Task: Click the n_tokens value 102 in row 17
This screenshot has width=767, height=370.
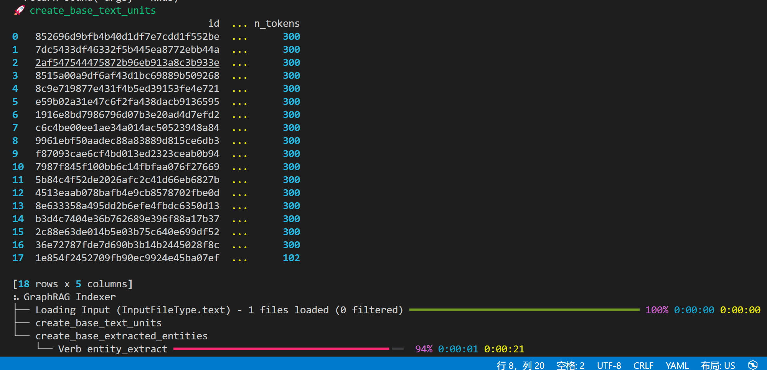Action: (291, 258)
